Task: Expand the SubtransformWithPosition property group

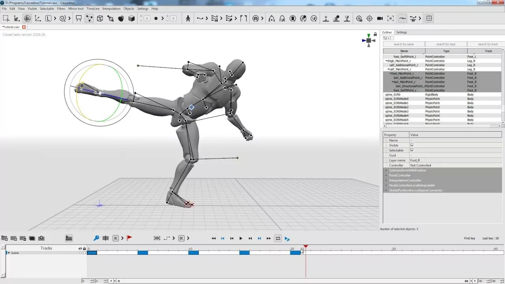Action: click(x=386, y=170)
